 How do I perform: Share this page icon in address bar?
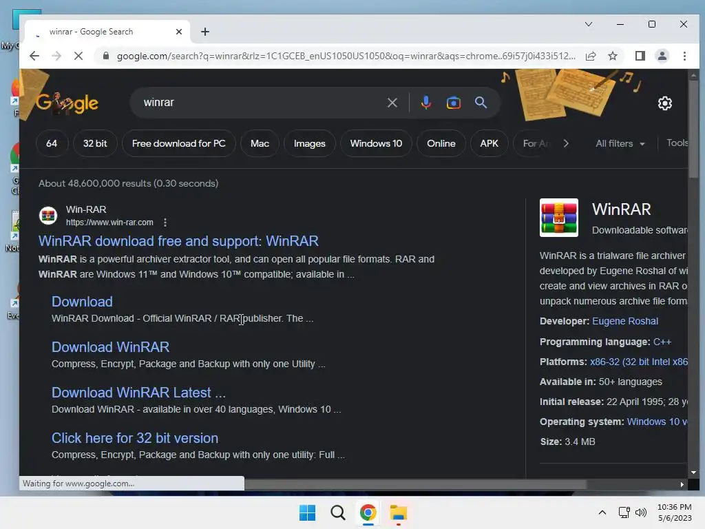[x=591, y=56]
